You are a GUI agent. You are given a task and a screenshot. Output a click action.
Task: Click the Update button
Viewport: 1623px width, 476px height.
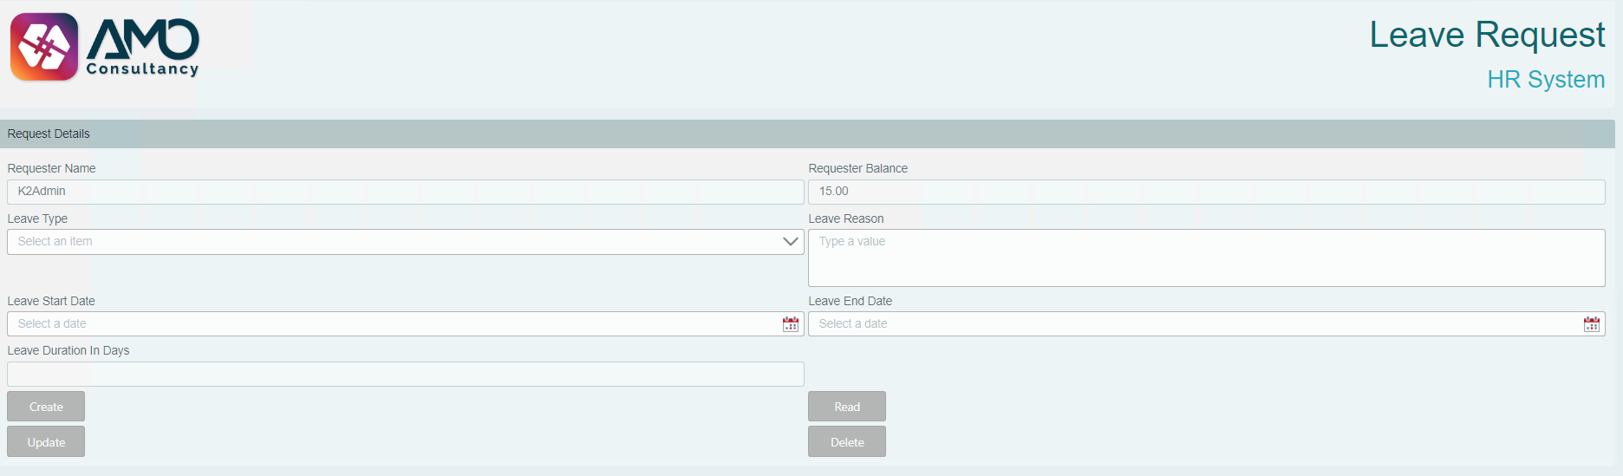(46, 442)
